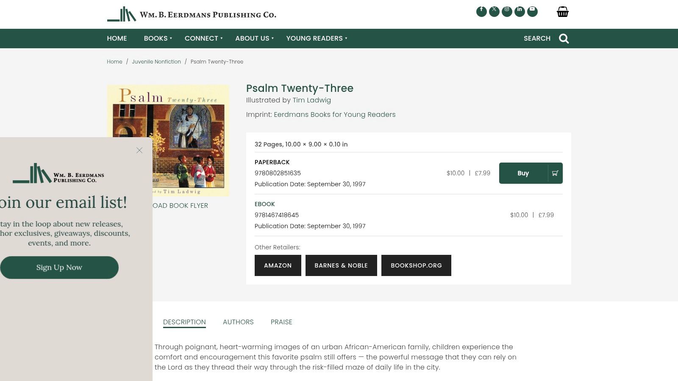678x381 pixels.
Task: Click Home breadcrumb link
Action: pyautogui.click(x=114, y=62)
